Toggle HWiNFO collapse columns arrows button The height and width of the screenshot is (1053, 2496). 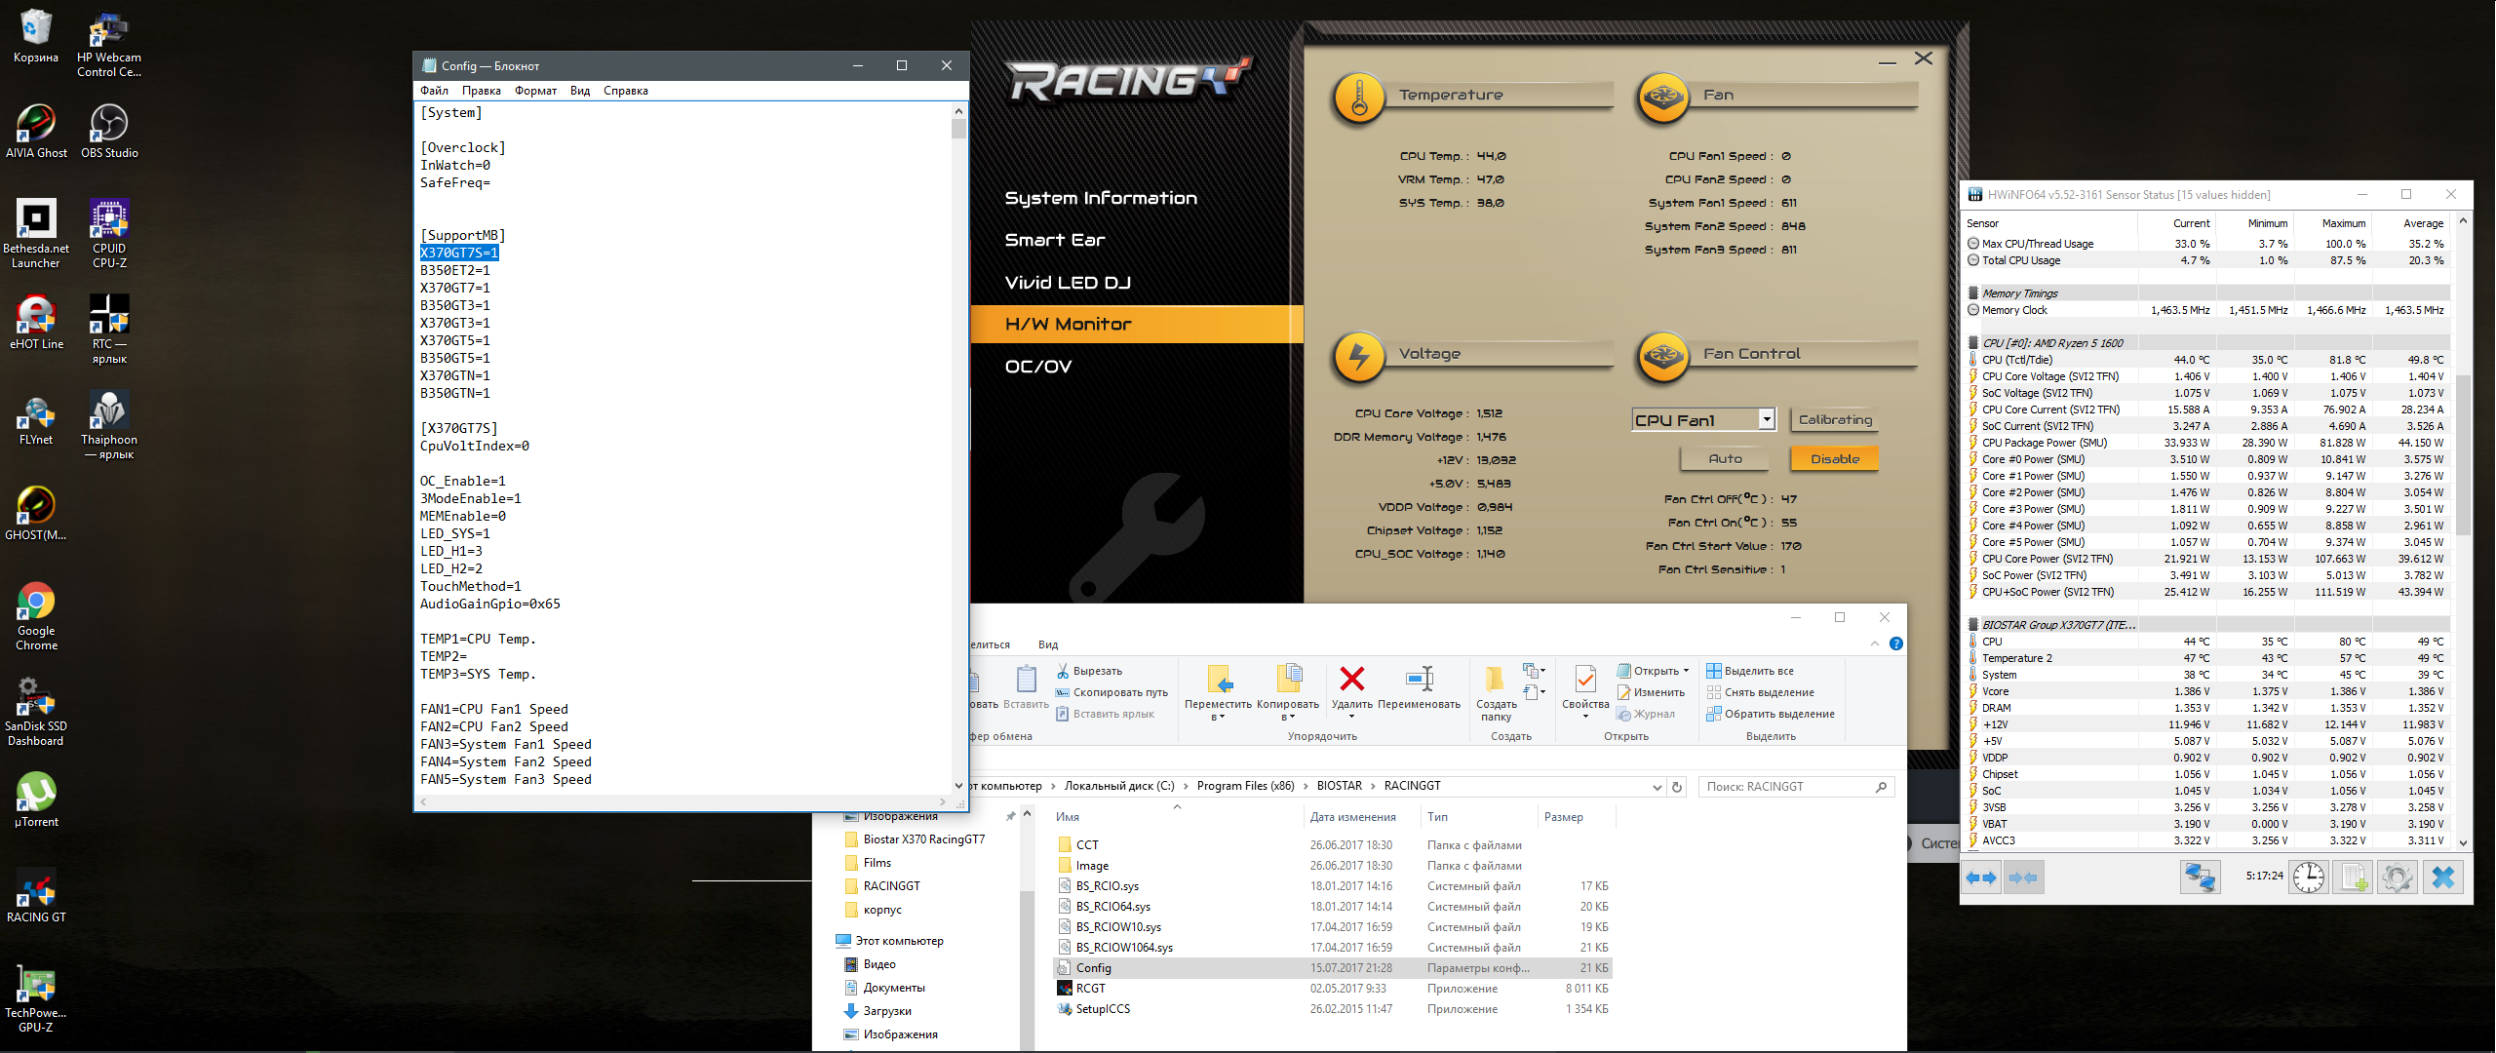pyautogui.click(x=2024, y=877)
